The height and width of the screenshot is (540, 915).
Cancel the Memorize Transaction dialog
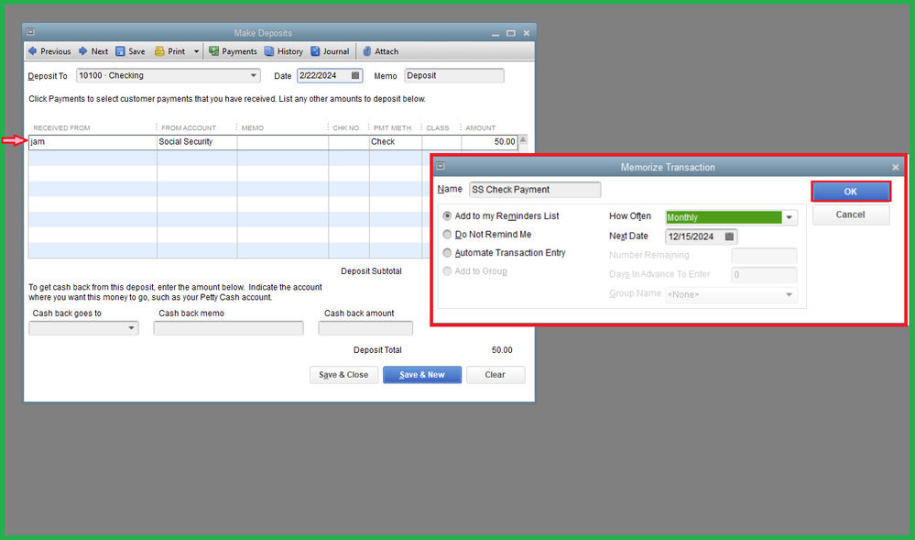(x=851, y=215)
